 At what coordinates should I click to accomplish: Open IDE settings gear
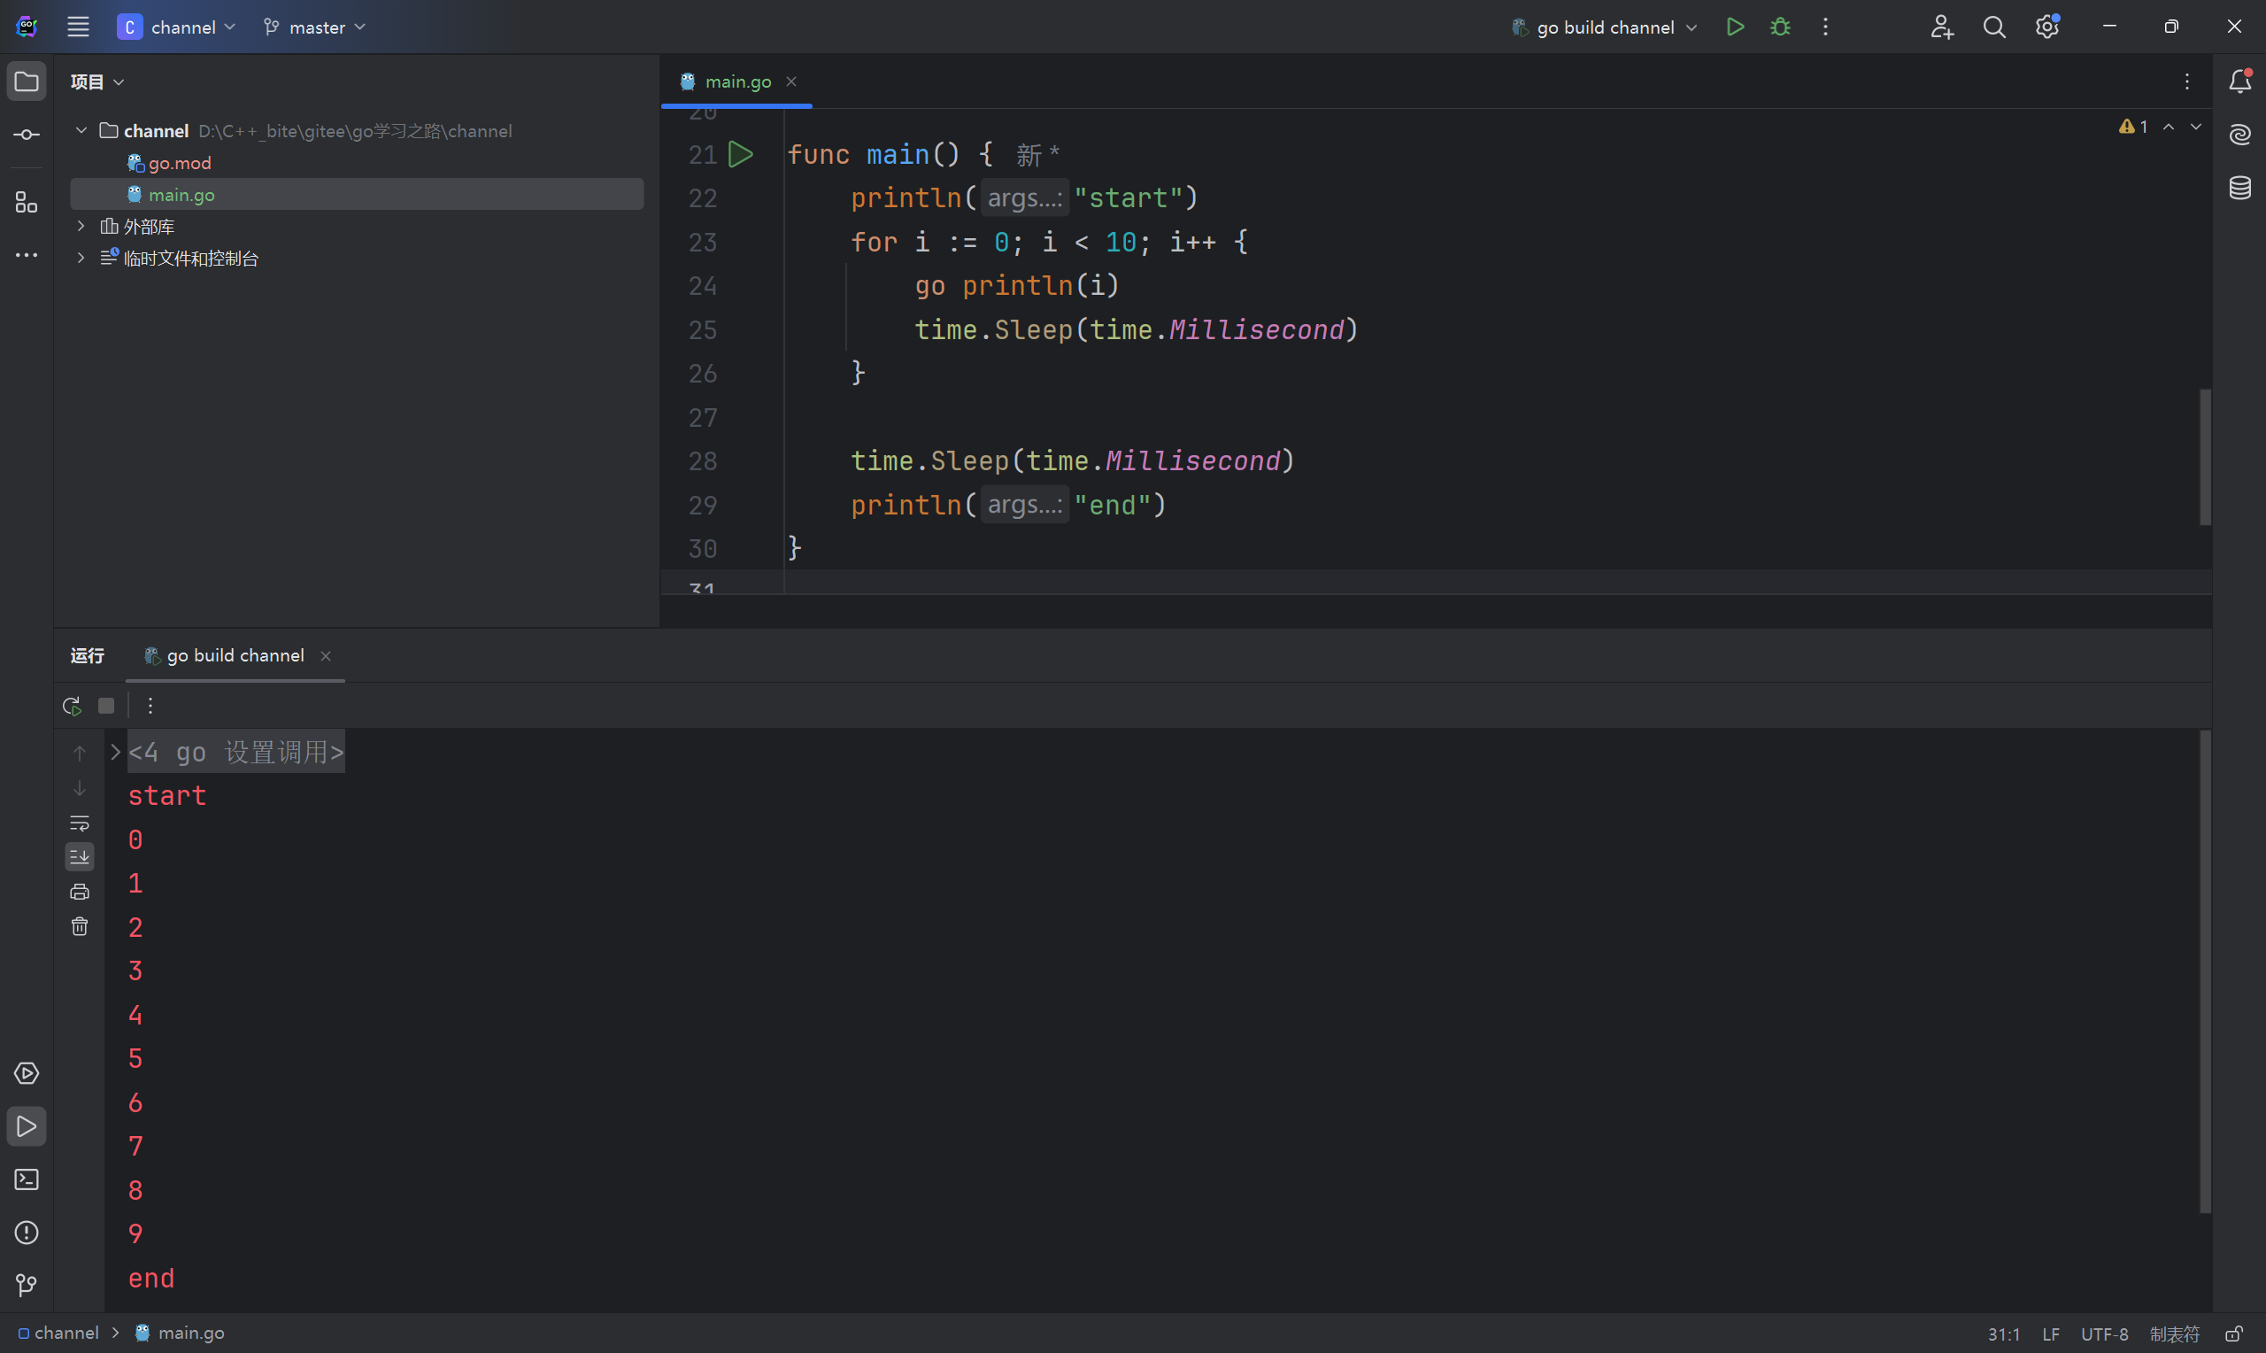[2047, 27]
